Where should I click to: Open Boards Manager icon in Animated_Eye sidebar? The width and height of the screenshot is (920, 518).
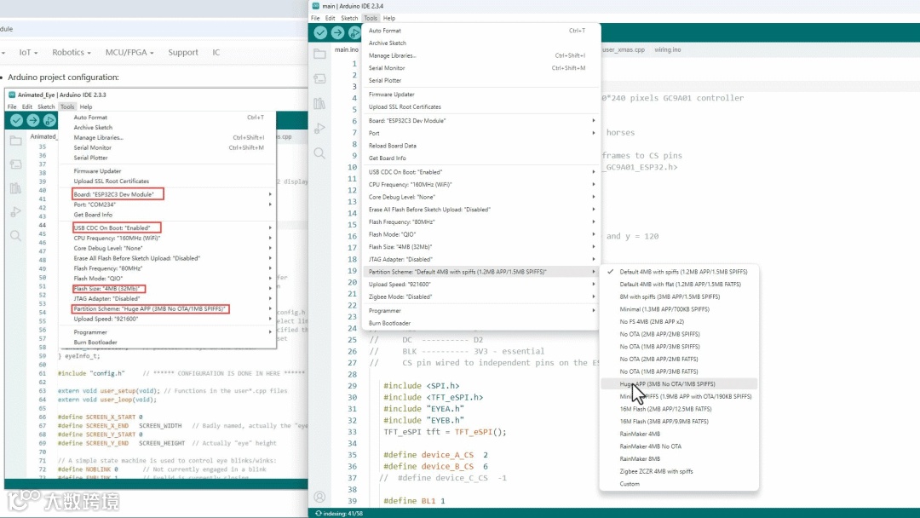point(16,164)
